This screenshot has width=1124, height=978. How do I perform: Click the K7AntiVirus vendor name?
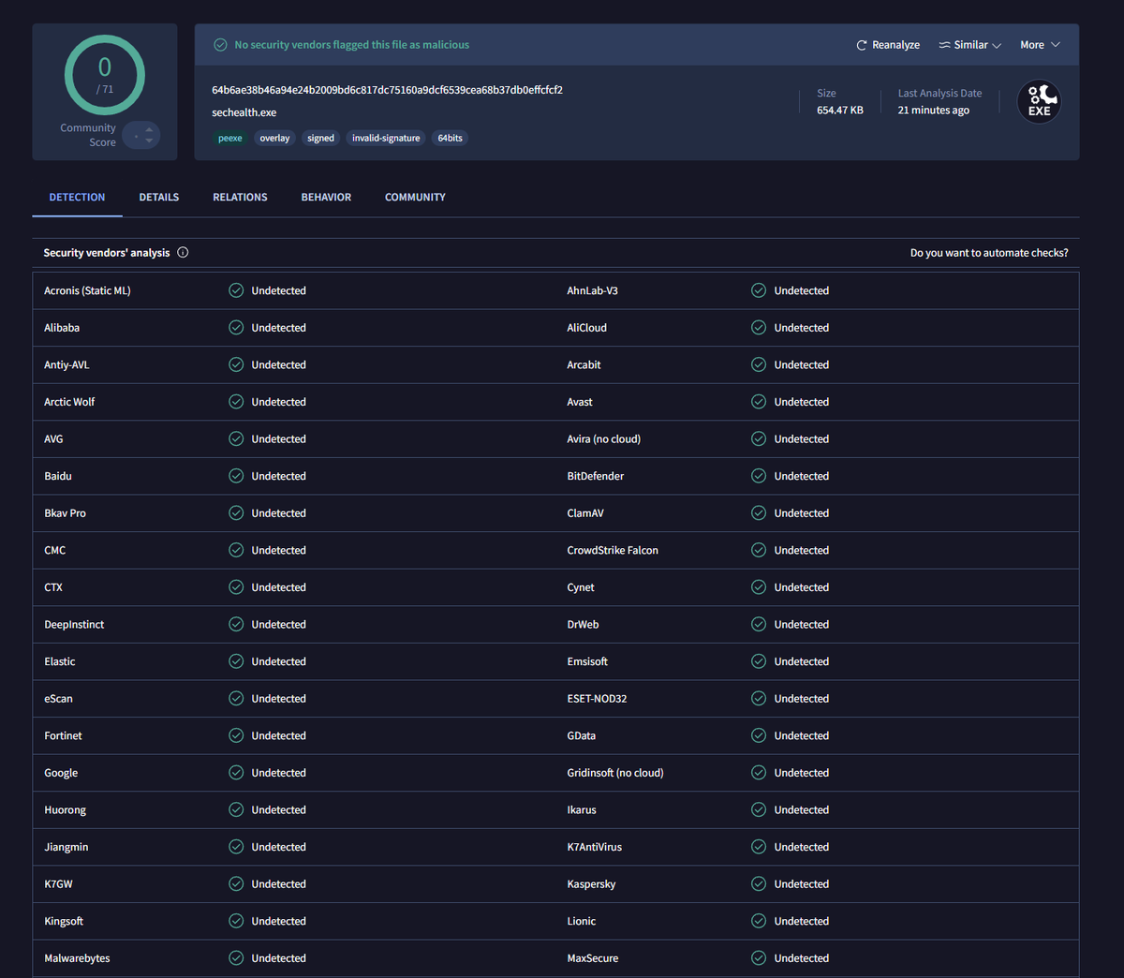point(594,847)
